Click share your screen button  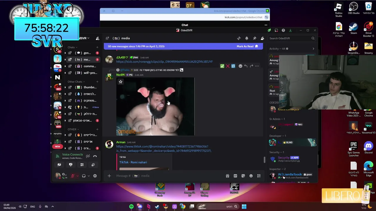click(x=70, y=165)
